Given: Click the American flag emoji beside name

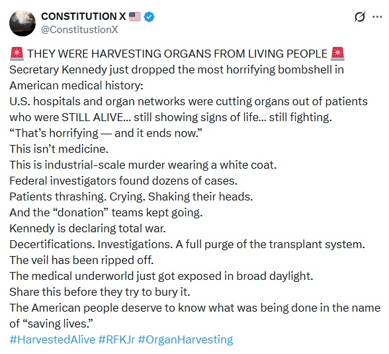Looking at the screenshot, I should (x=135, y=17).
